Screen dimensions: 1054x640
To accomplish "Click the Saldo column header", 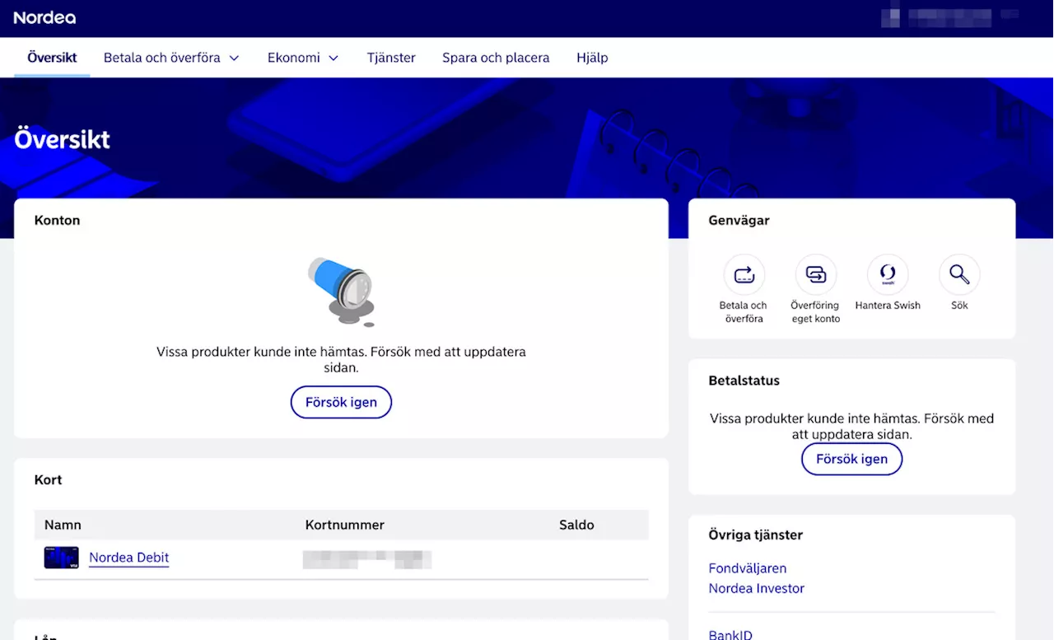I will (x=576, y=525).
